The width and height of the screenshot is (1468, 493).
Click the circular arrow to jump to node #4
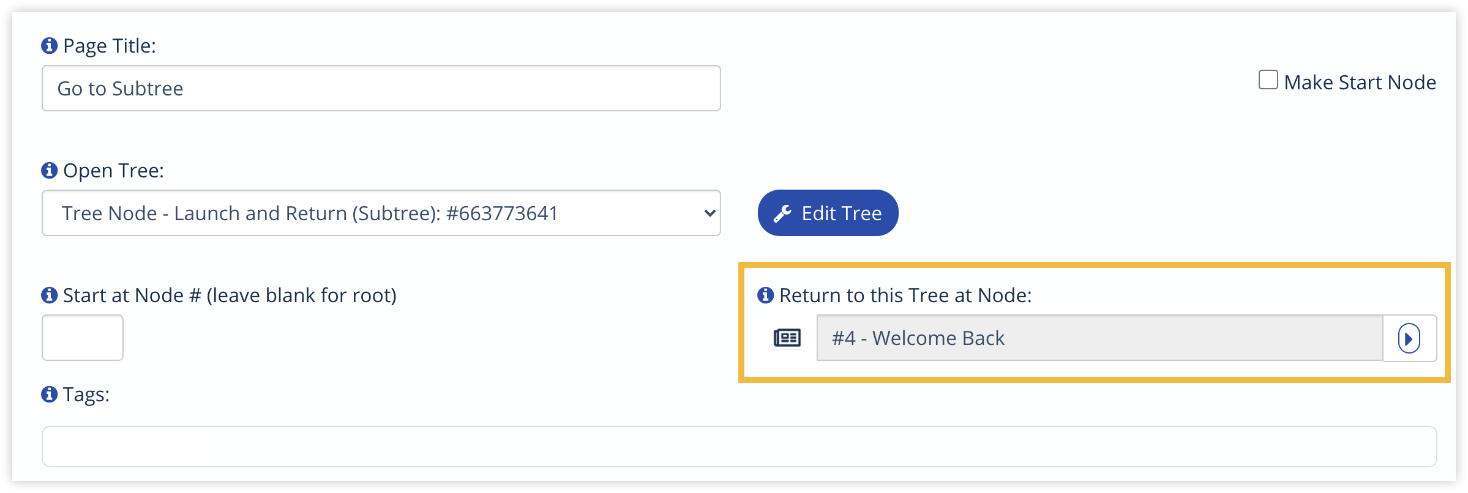(1409, 338)
